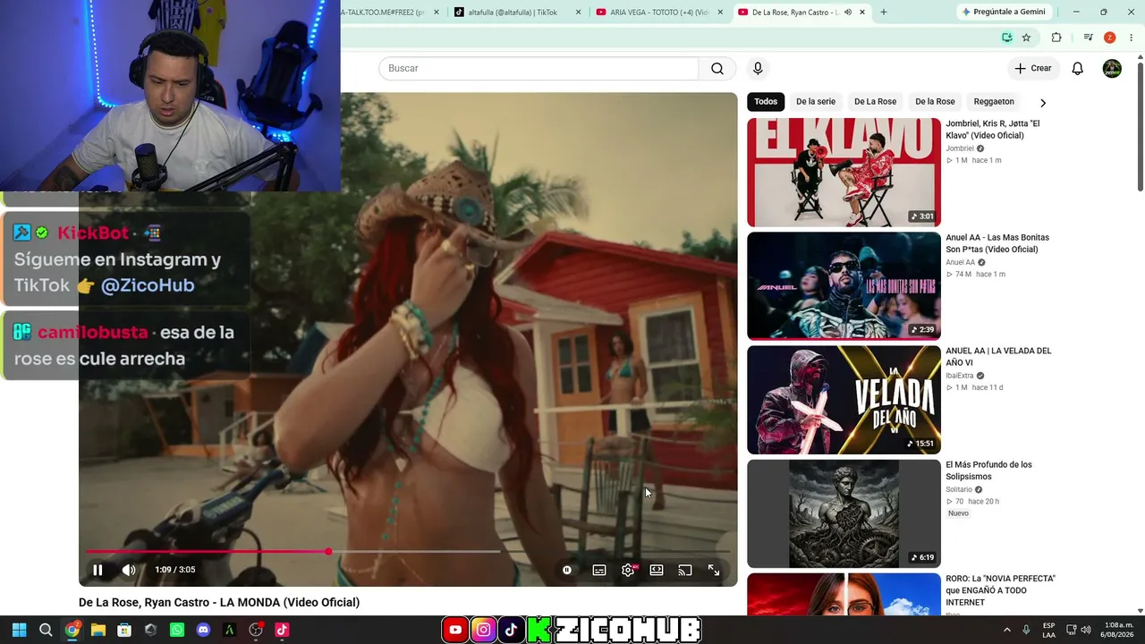Click the Pregúntale a Gemini button
Screen dimensions: 1145x644
(1004, 13)
